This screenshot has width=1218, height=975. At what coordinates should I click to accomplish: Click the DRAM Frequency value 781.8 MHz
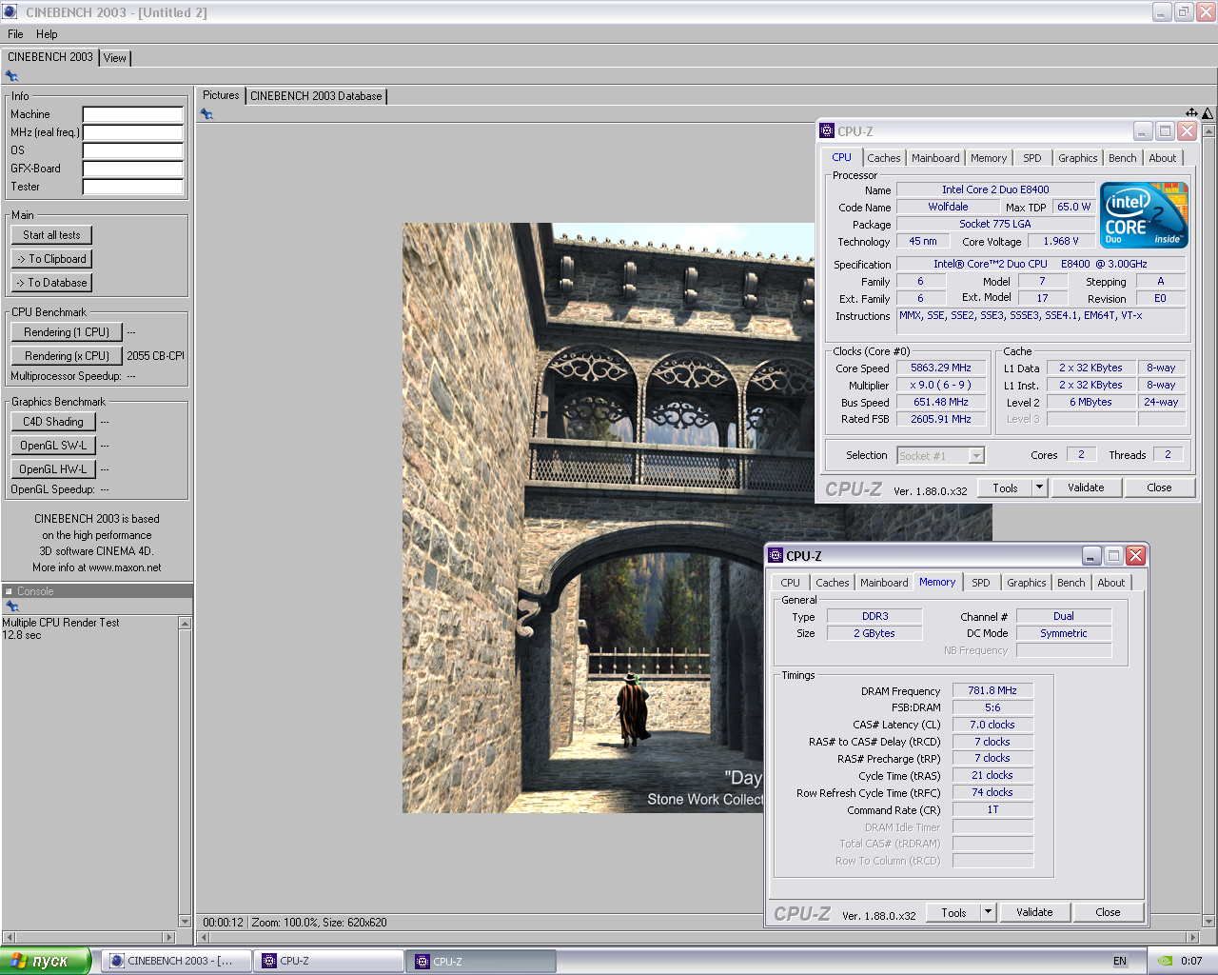(992, 690)
